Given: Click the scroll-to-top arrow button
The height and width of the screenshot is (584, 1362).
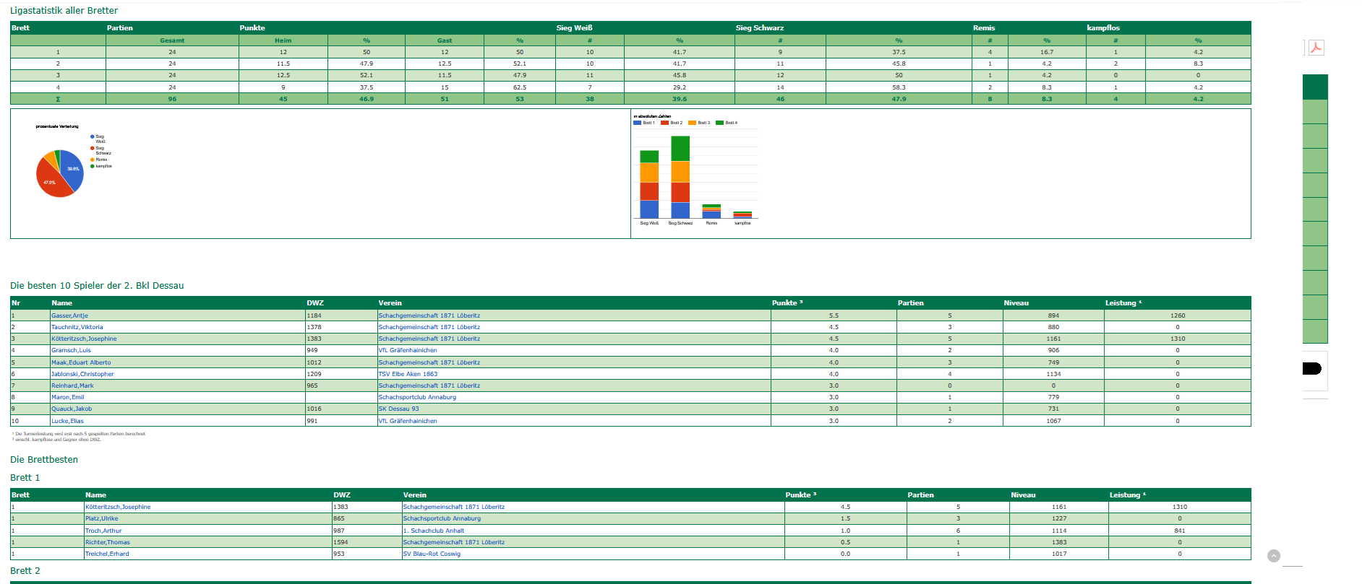Looking at the screenshot, I should point(1274,556).
